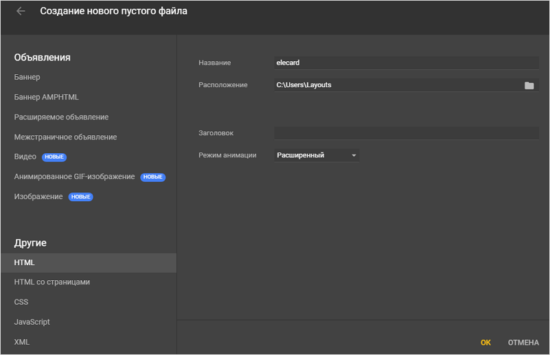Select Баннер ad type
The image size is (550, 355).
coord(27,78)
